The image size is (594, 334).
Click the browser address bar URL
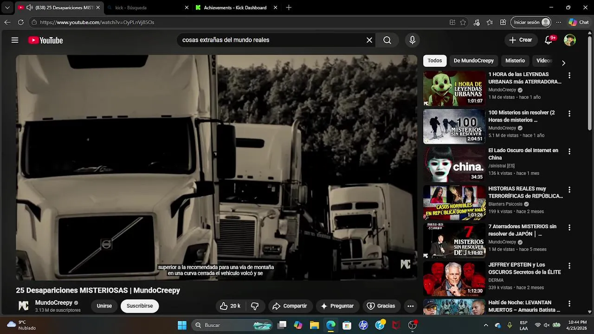pos(97,22)
